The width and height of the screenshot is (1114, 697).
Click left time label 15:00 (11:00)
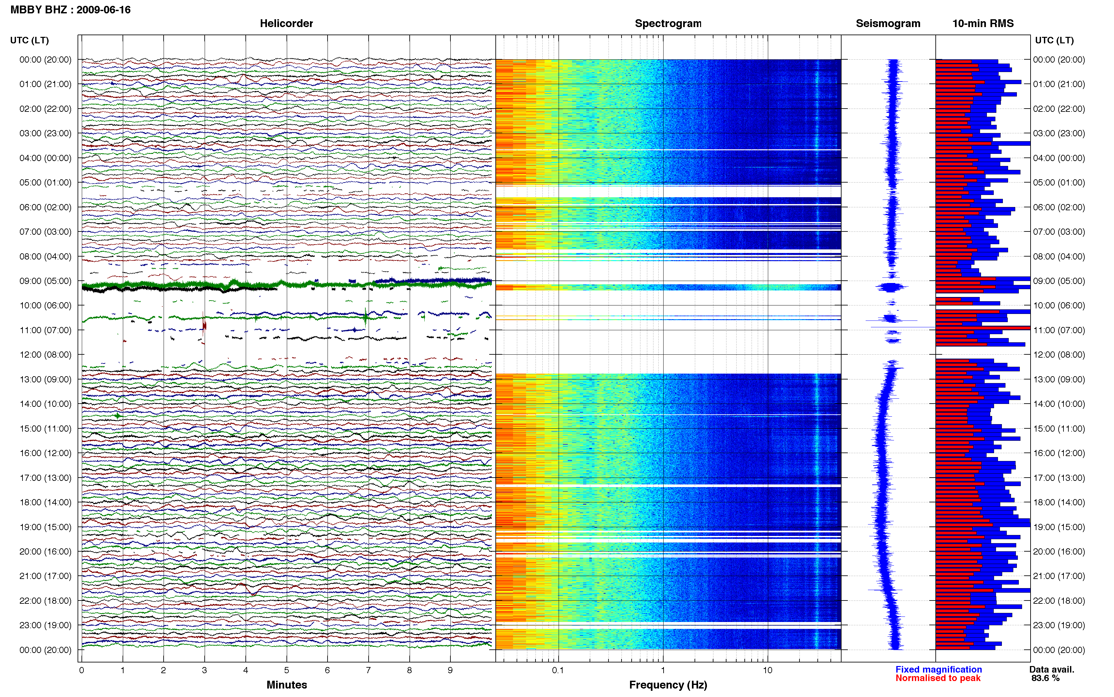pos(46,428)
